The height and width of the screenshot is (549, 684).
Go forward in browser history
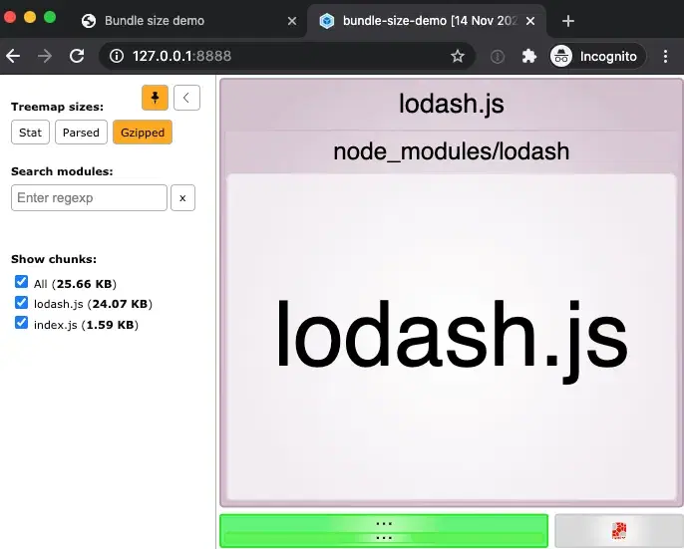45,56
